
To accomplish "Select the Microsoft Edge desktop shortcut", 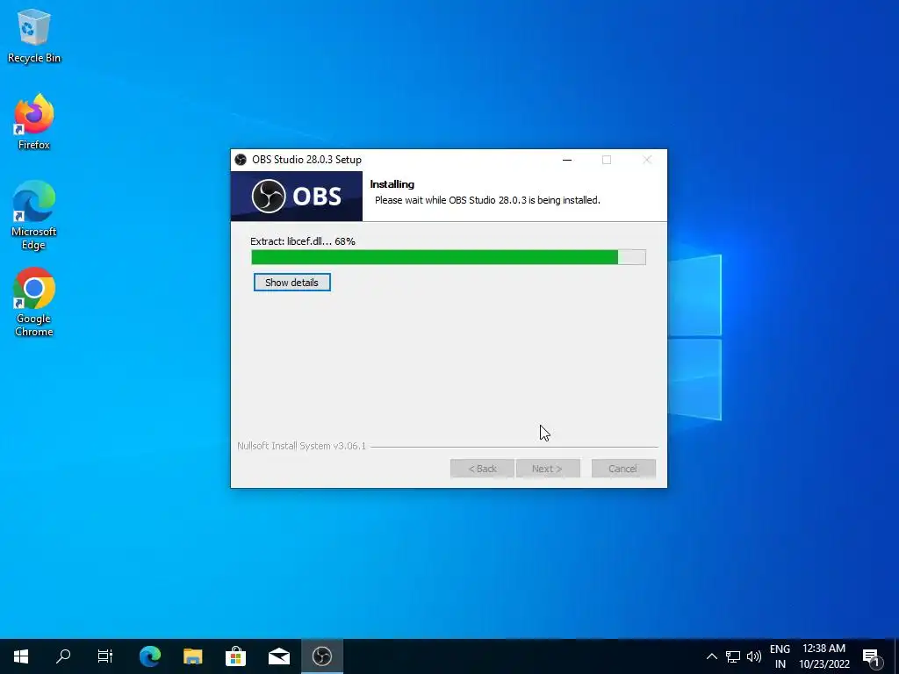I will coord(34,216).
